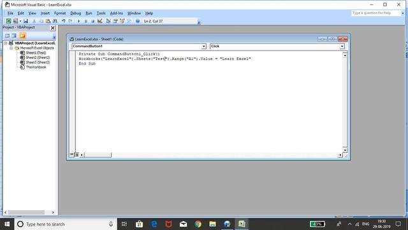This screenshot has width=408, height=230.
Task: Open the Help menu
Action: coord(149,13)
